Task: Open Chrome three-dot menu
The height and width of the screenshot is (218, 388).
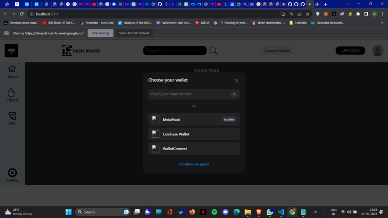Action: tap(382, 14)
